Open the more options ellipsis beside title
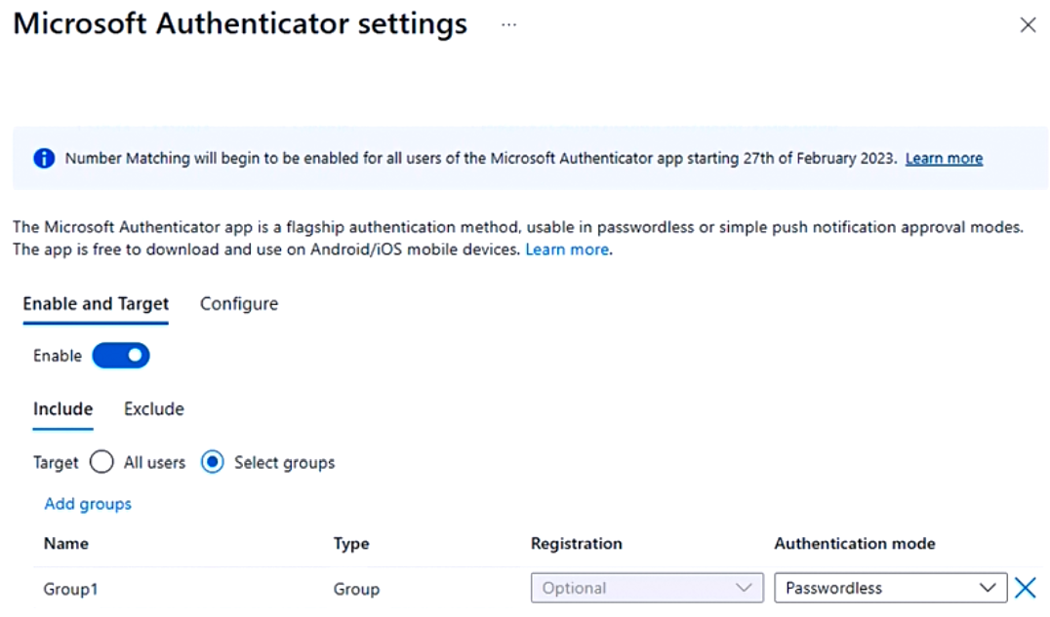Screen dimensions: 1050x617 pos(508,24)
